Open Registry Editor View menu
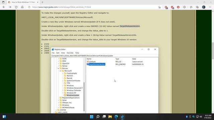 tap(63, 53)
